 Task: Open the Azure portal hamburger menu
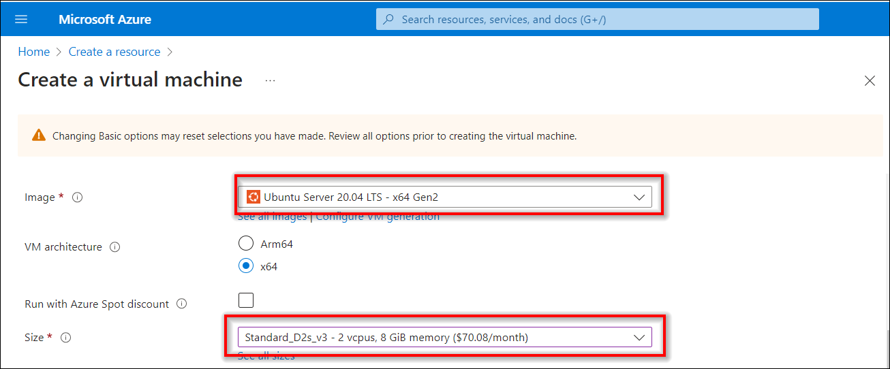pyautogui.click(x=21, y=19)
